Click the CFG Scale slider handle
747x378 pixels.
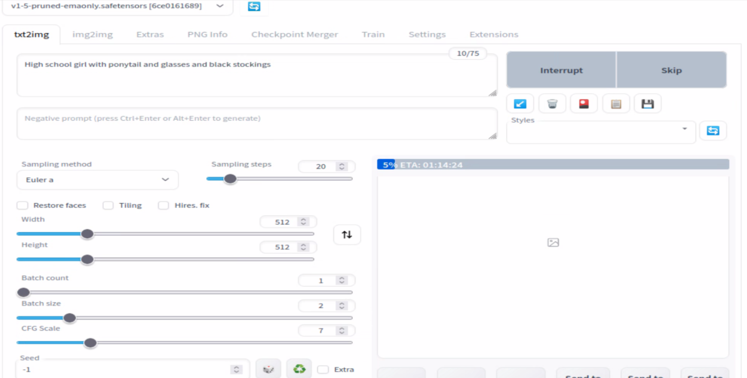click(90, 343)
